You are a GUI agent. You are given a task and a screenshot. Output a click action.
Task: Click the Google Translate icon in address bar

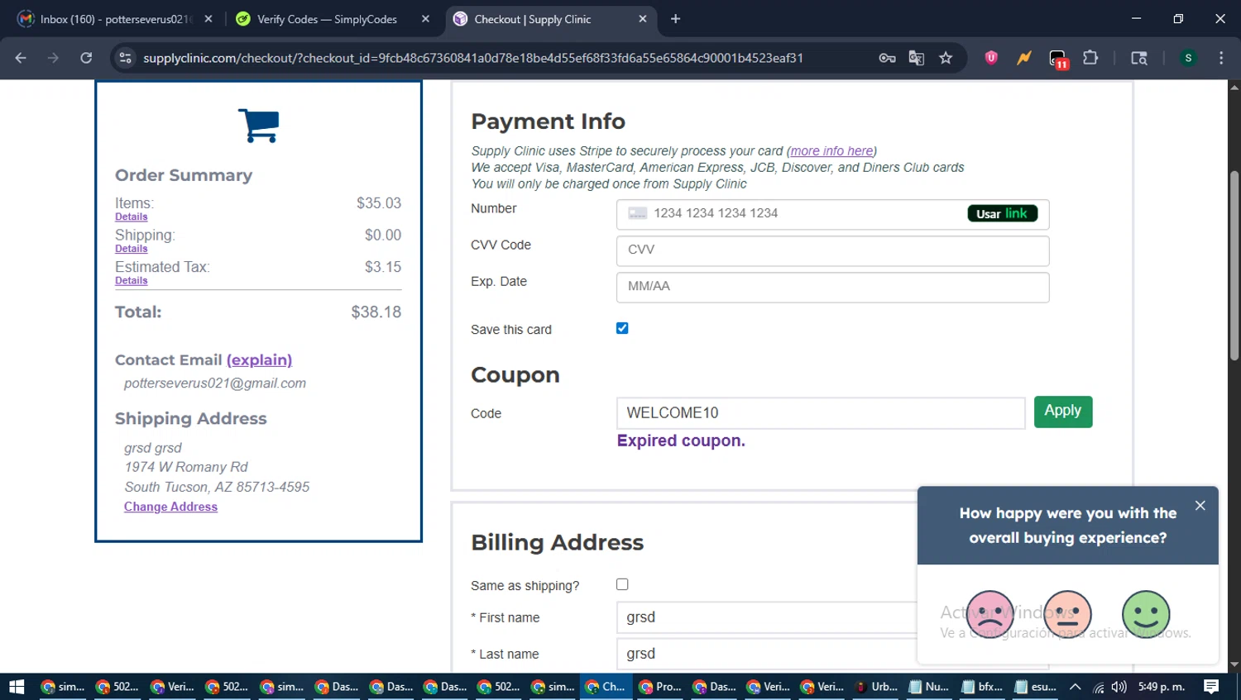916,58
